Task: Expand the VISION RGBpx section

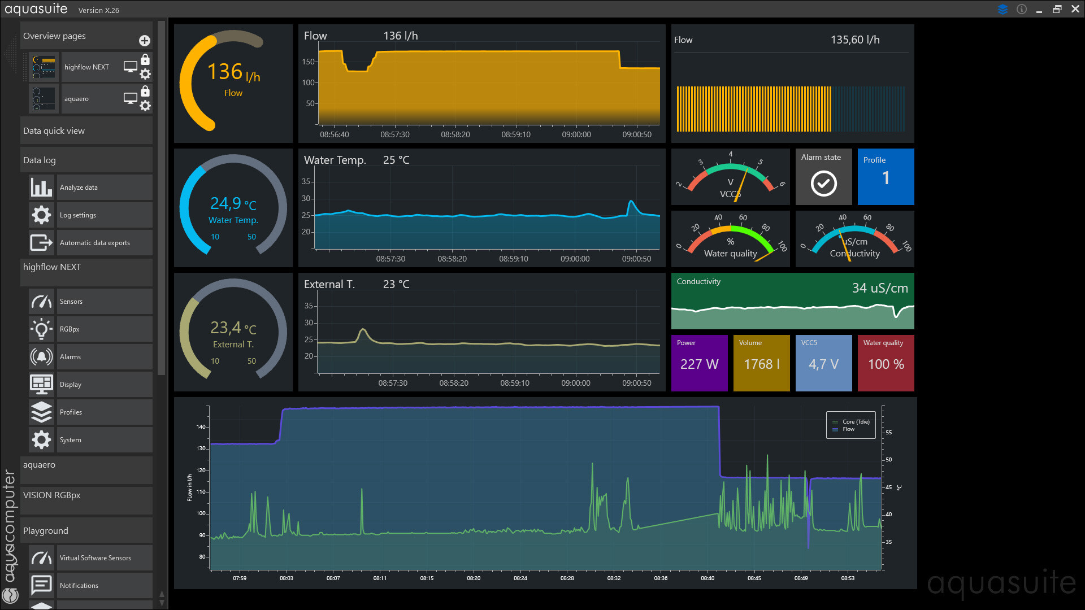Action: point(86,495)
